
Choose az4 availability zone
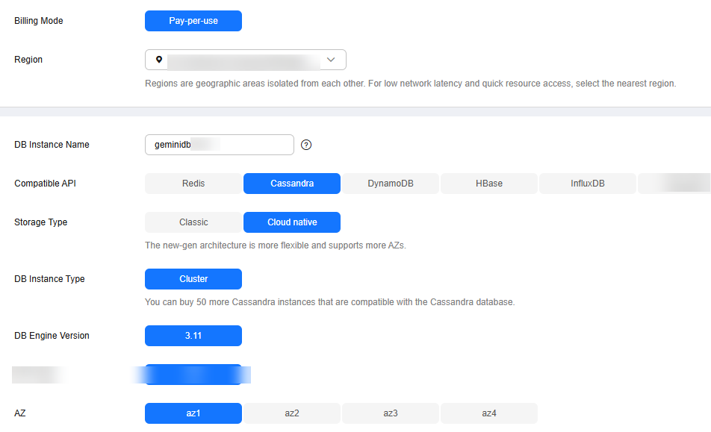pos(488,413)
